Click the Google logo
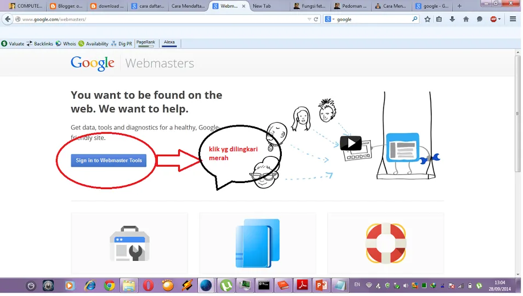 point(93,64)
